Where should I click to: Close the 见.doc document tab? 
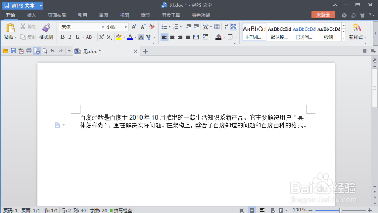[x=135, y=51]
